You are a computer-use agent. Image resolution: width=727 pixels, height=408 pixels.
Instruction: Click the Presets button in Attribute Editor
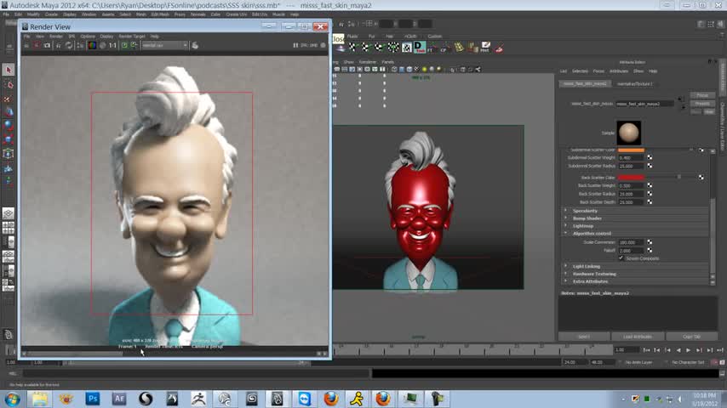[x=702, y=104]
